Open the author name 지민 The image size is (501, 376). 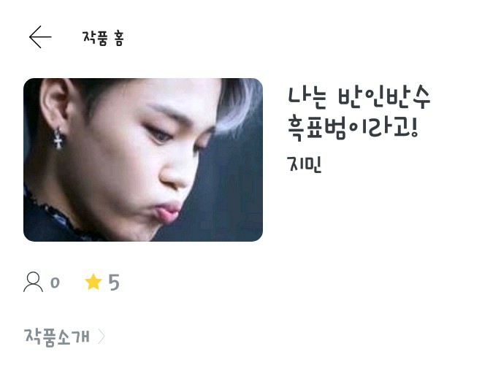point(304,164)
